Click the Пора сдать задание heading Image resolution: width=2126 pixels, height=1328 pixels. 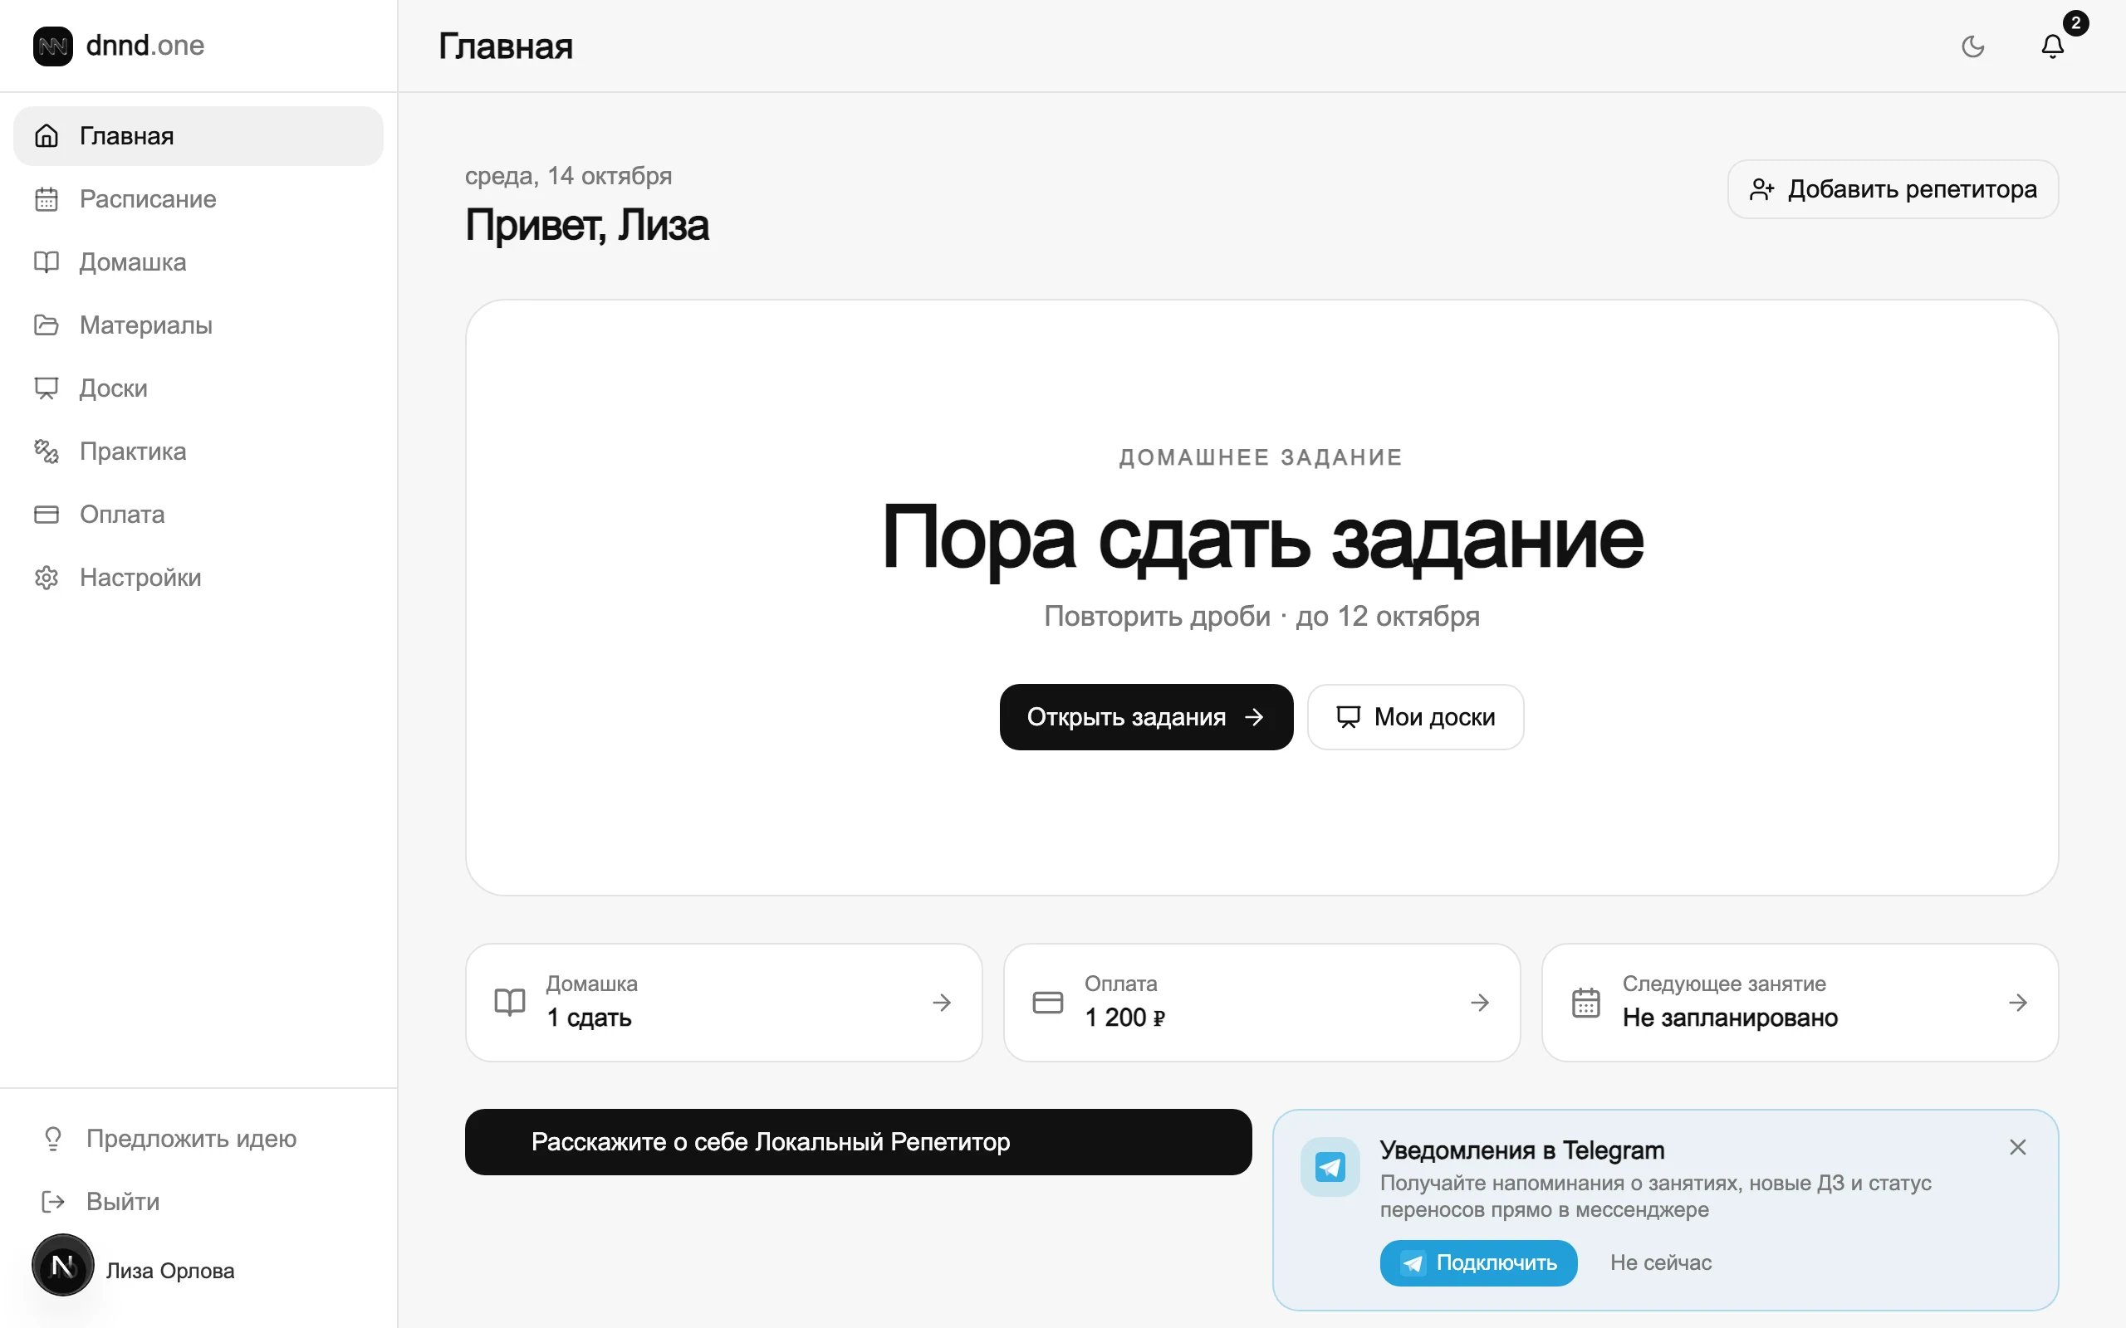1261,538
